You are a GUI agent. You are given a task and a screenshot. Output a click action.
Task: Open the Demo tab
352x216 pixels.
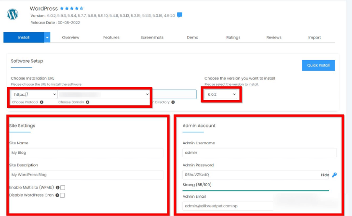[x=192, y=38]
